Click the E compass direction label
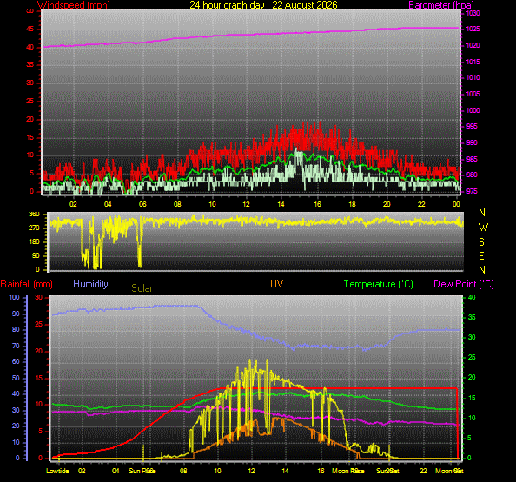The image size is (516, 482). click(481, 256)
